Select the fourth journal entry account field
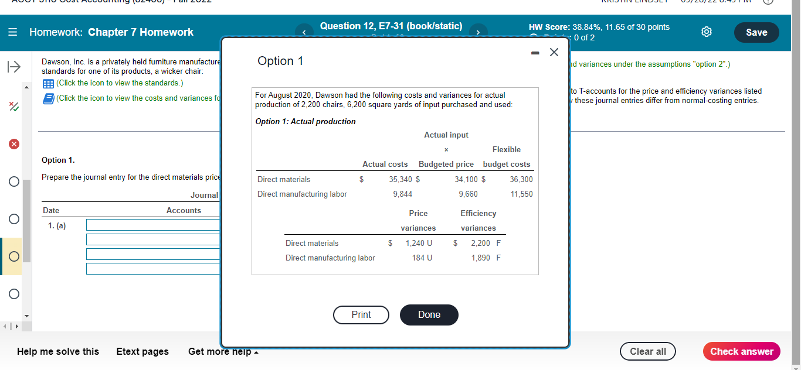The height and width of the screenshot is (370, 801). click(x=154, y=269)
